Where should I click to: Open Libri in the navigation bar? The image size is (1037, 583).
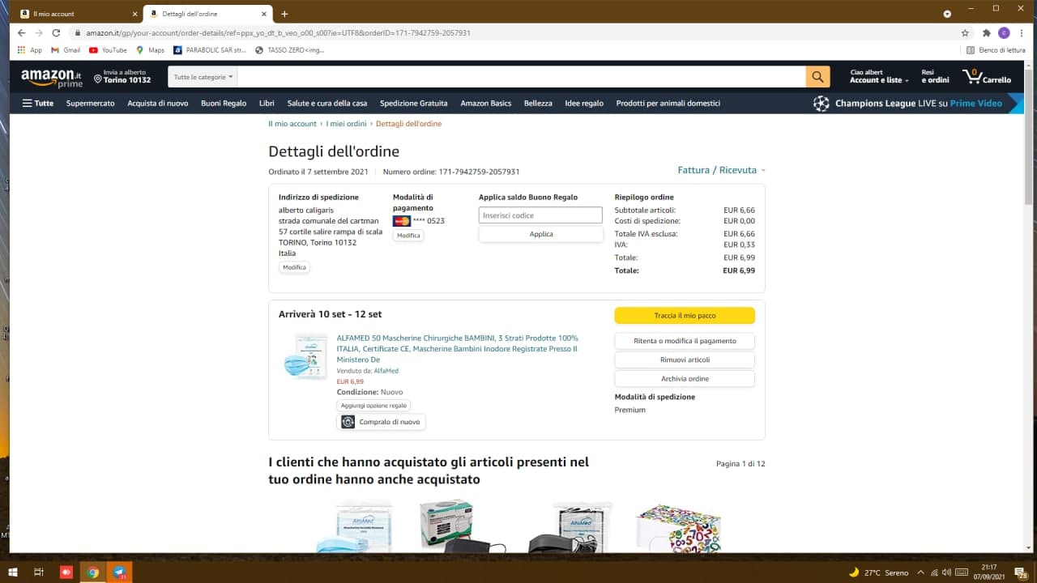point(267,104)
